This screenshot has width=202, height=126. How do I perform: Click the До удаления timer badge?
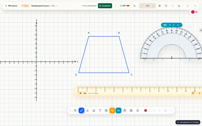pos(188,122)
